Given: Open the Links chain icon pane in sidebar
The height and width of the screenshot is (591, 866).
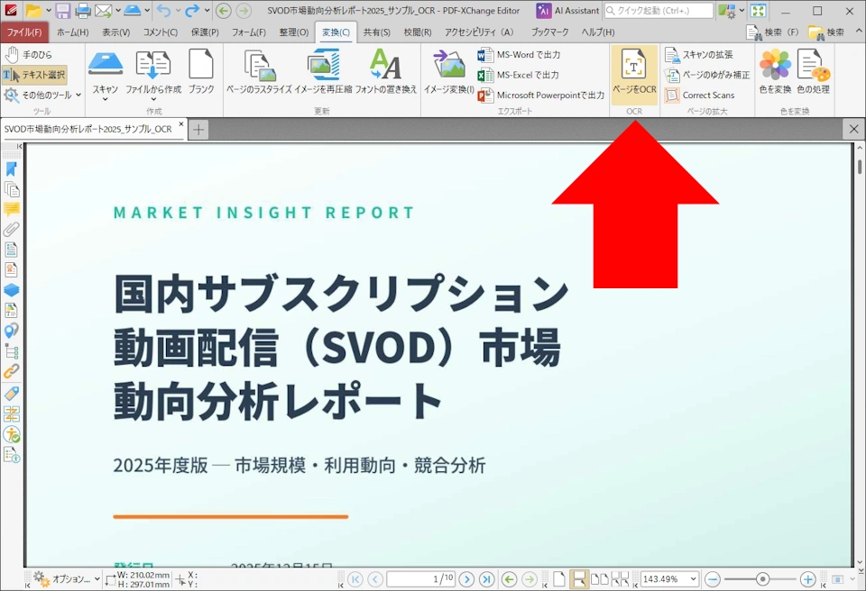Looking at the screenshot, I should click(x=11, y=371).
